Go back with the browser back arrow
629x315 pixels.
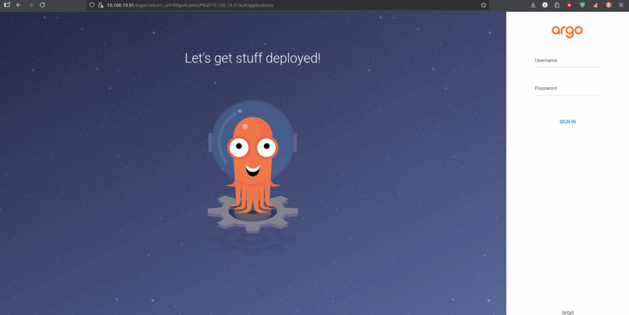pyautogui.click(x=18, y=5)
